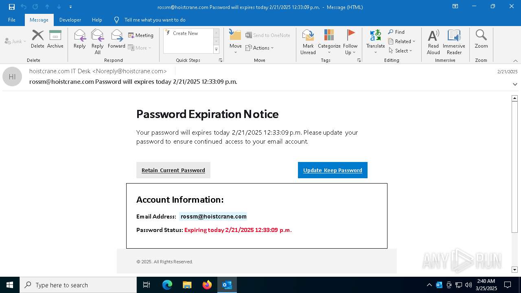Delete this message

click(x=37, y=39)
